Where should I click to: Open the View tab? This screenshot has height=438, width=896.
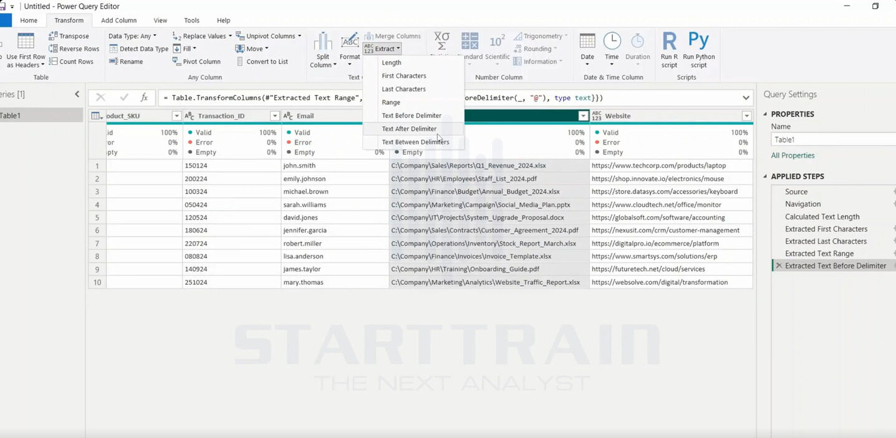(160, 21)
